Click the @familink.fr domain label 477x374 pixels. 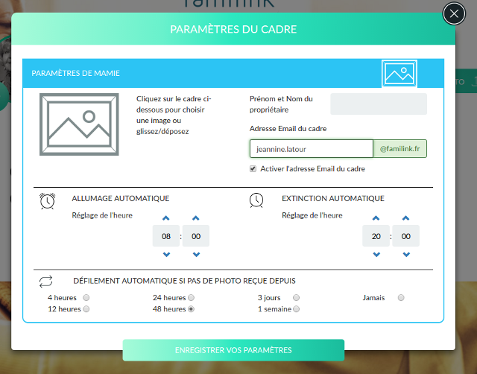[x=399, y=149]
